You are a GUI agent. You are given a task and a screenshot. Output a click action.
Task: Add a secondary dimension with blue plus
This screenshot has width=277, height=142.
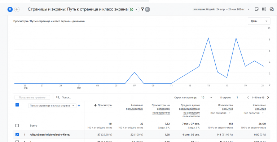pos(79,106)
